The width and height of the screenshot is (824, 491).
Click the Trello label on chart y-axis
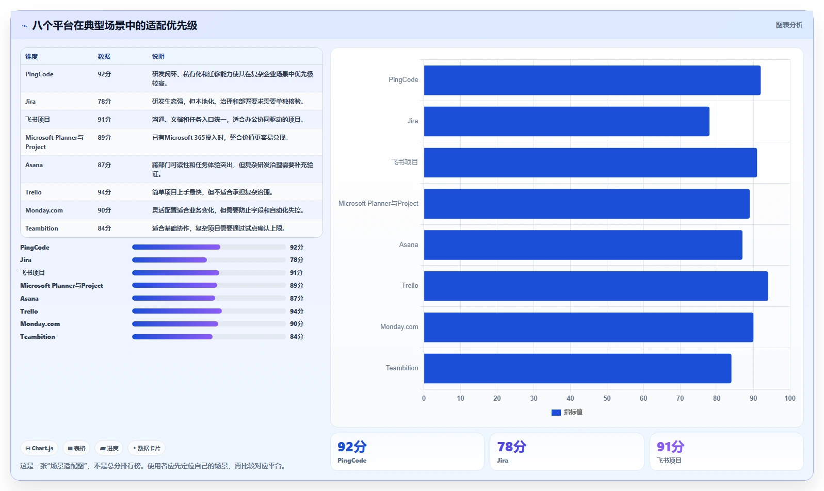point(410,286)
